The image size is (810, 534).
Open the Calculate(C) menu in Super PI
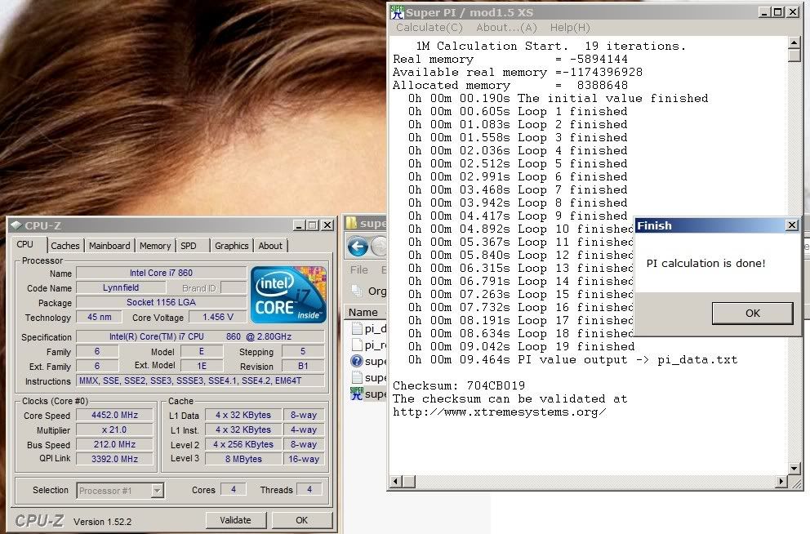[x=429, y=28]
